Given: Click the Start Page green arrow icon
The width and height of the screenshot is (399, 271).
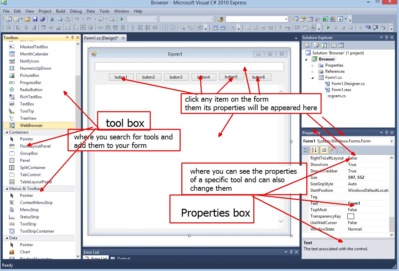Looking at the screenshot, I should point(325,19).
